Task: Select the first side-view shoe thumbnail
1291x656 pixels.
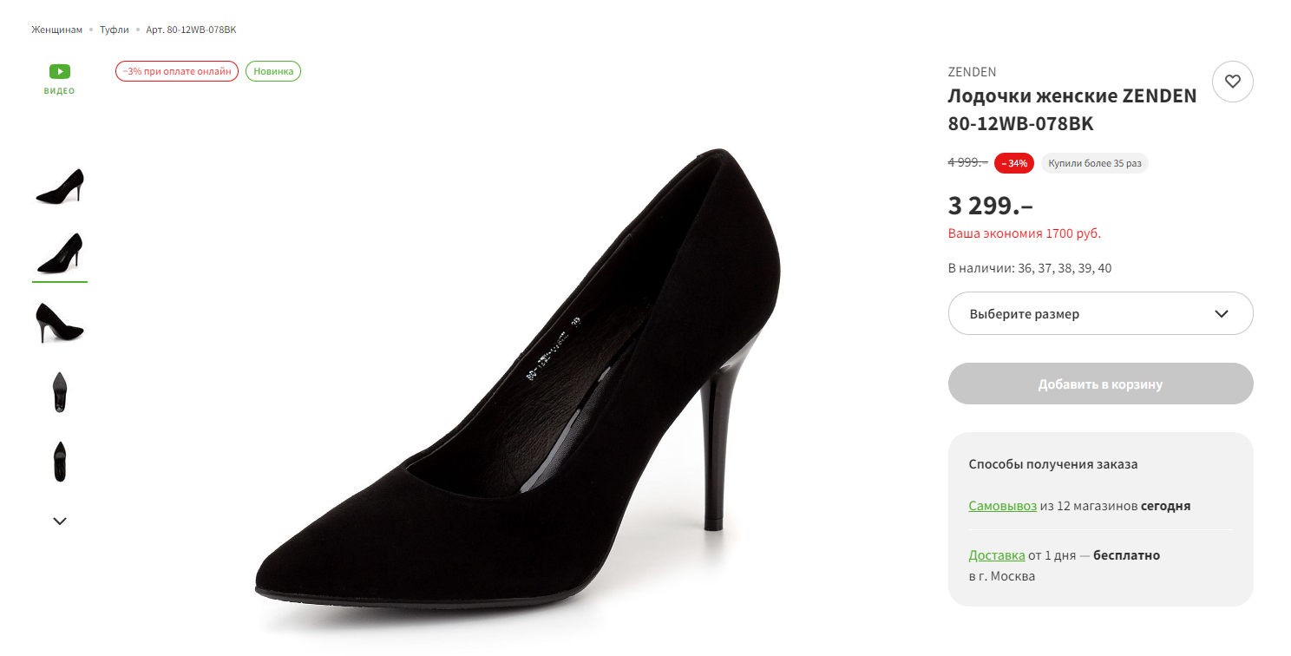Action: 60,187
